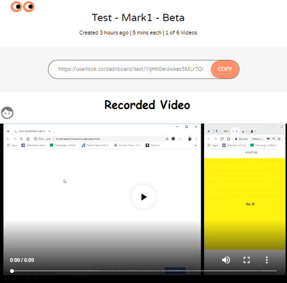Open the video three-dot more options menu
The image size is (287, 283).
point(267,260)
